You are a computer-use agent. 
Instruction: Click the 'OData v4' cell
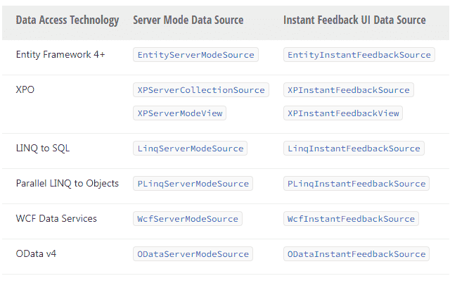(x=36, y=253)
